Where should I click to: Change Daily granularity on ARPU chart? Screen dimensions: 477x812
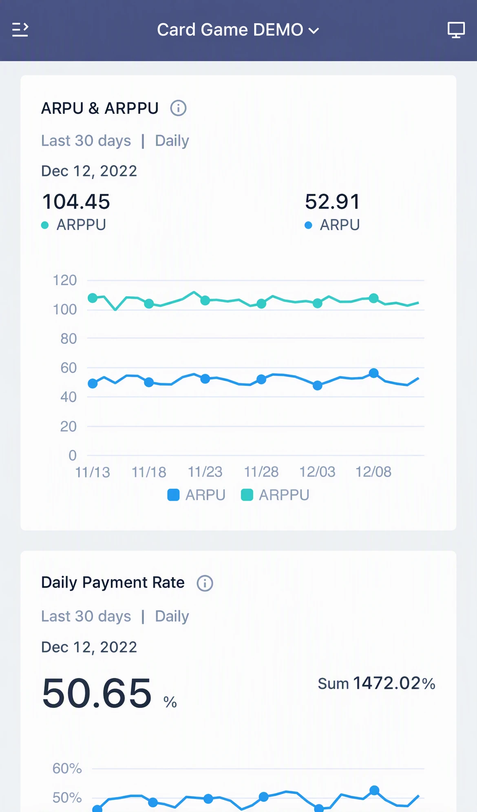[x=172, y=141]
